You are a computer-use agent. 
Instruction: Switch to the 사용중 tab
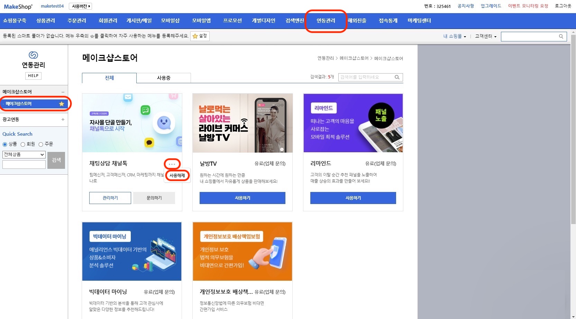click(164, 78)
